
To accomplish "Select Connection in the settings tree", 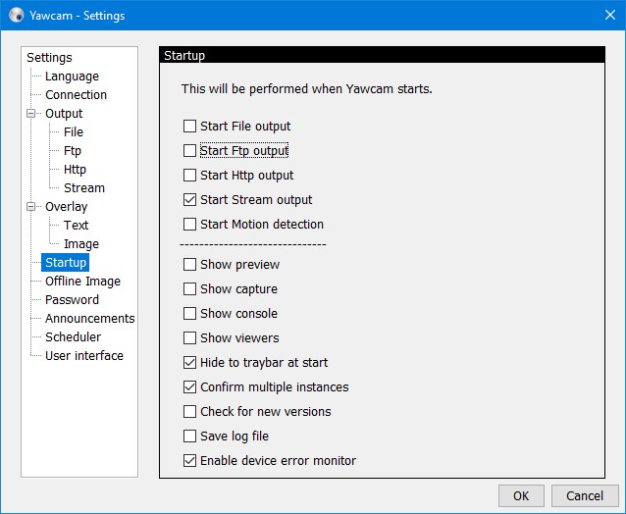I will point(76,95).
